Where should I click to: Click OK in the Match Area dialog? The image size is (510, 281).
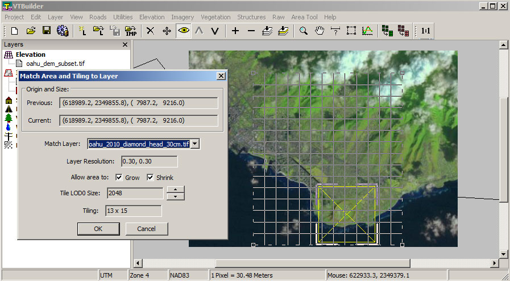pos(98,229)
